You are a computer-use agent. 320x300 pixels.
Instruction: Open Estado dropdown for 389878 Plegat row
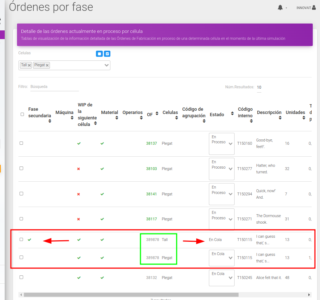(x=222, y=258)
